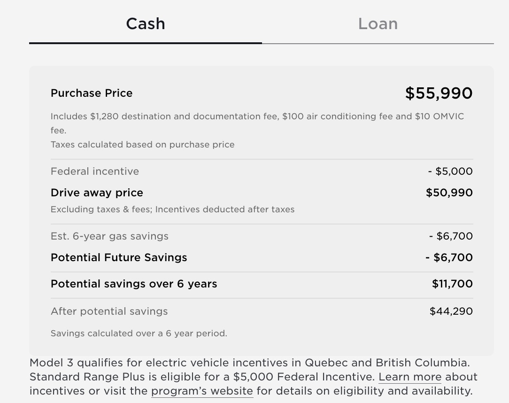Screen dimensions: 509x403
Task: Click the $5,000 federal incentive amount
Action: tap(450, 171)
